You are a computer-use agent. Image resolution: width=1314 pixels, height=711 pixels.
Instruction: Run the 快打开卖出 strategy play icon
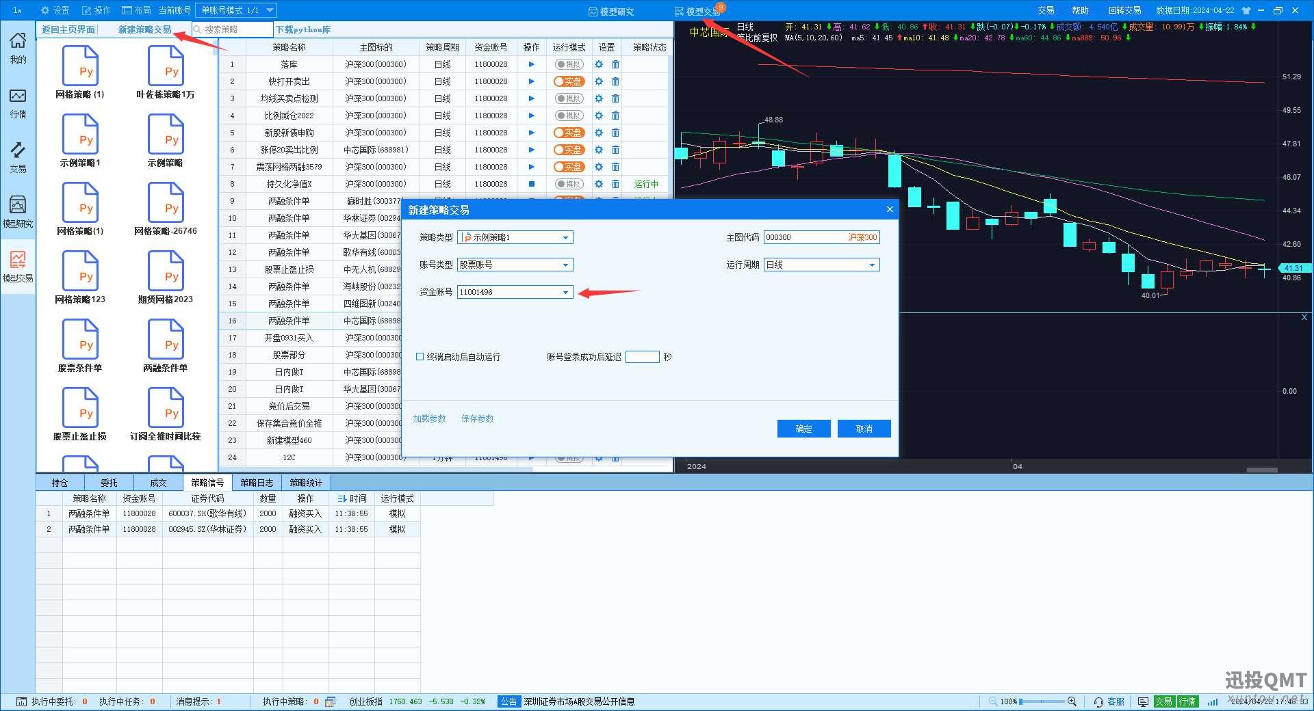click(x=531, y=81)
